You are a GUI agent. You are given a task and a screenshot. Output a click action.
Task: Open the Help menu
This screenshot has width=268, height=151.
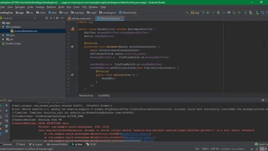[x=103, y=7]
